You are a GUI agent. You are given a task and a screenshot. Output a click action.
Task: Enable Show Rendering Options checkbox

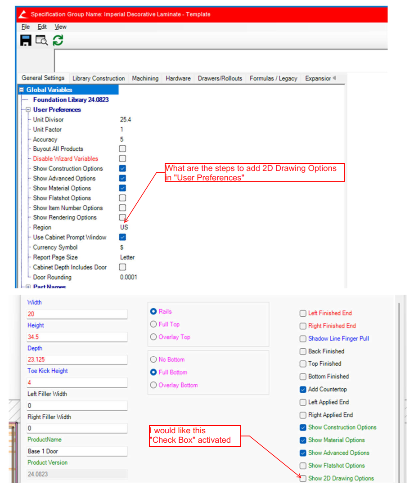tap(122, 217)
